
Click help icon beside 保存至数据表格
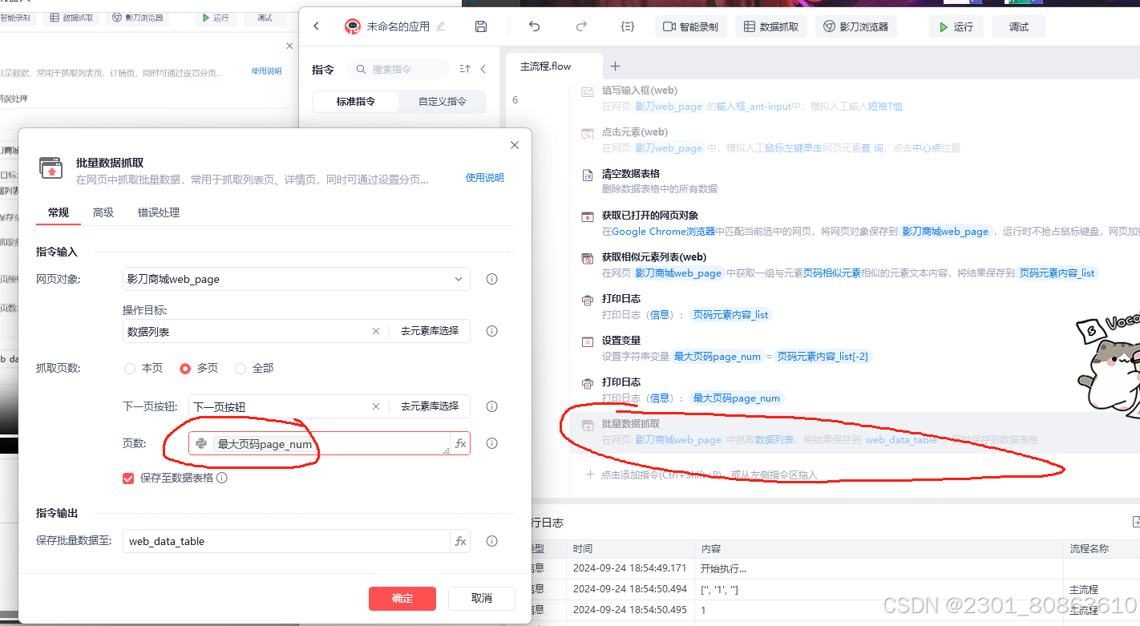pos(222,478)
